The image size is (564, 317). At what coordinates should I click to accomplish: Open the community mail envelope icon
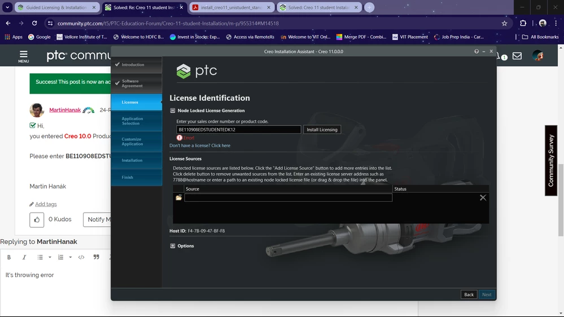pos(517,56)
